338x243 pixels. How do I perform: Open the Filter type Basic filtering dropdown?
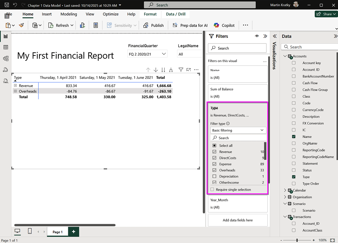click(x=238, y=130)
